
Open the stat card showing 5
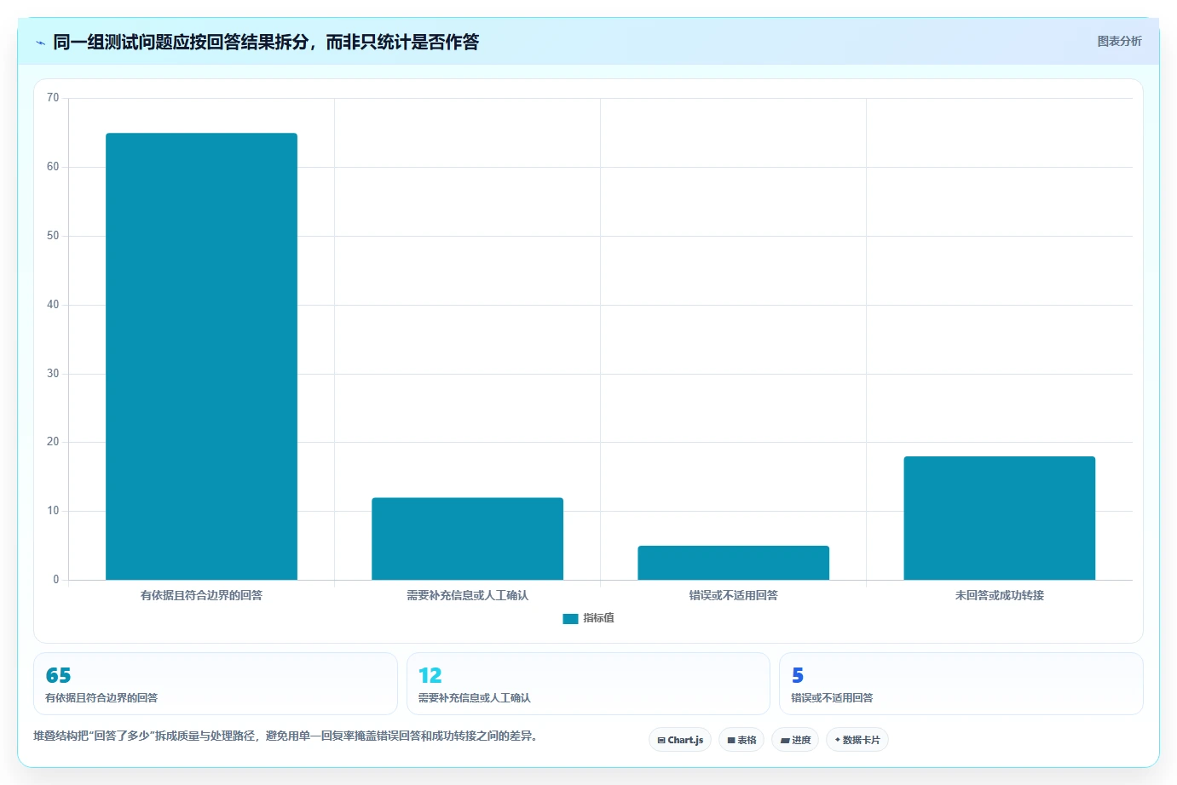click(x=961, y=684)
